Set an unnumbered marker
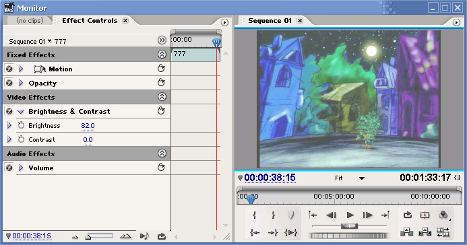This screenshot has width=467, height=245. click(x=290, y=215)
